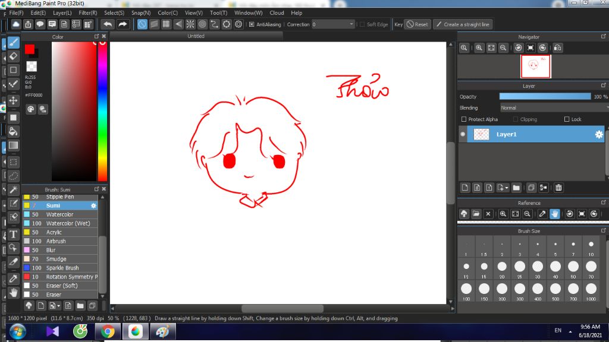
Task: Open snap settings gear icon
Action: (238, 24)
